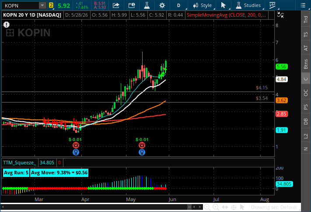Click the yellow symbol link number 2
Screen dimensions: 311x212
51,5
